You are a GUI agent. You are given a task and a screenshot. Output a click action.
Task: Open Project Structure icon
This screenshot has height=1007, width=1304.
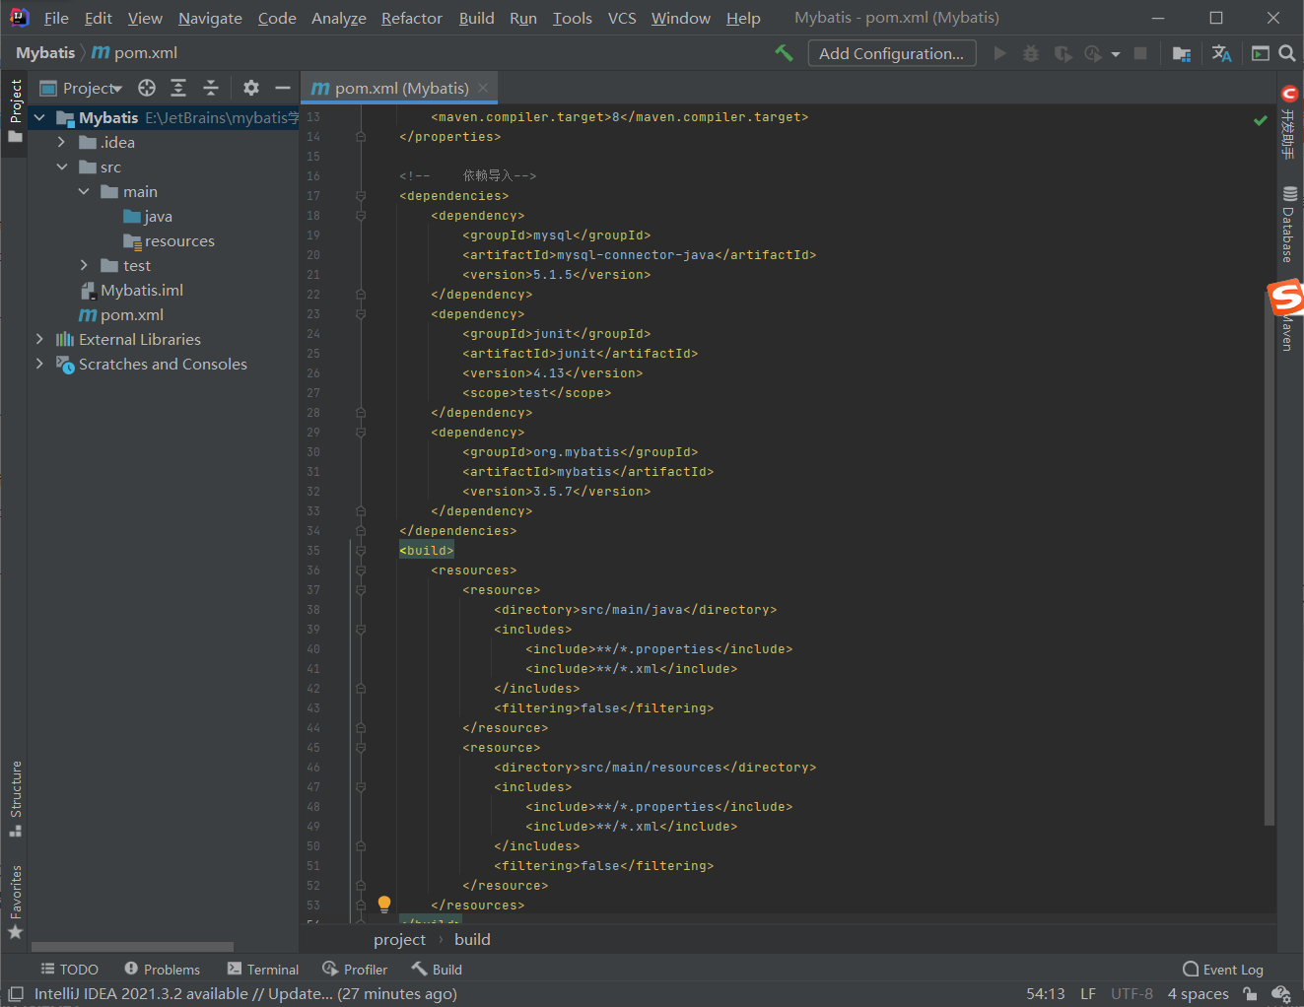point(1182,53)
